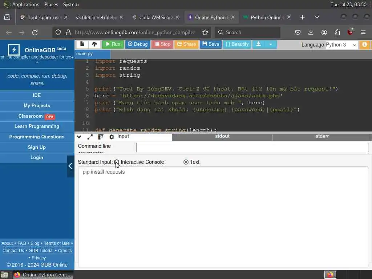Open Classroom in sidebar

tap(37, 116)
